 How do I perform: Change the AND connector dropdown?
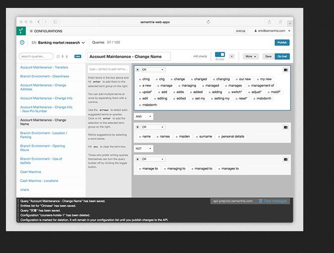tap(143, 117)
